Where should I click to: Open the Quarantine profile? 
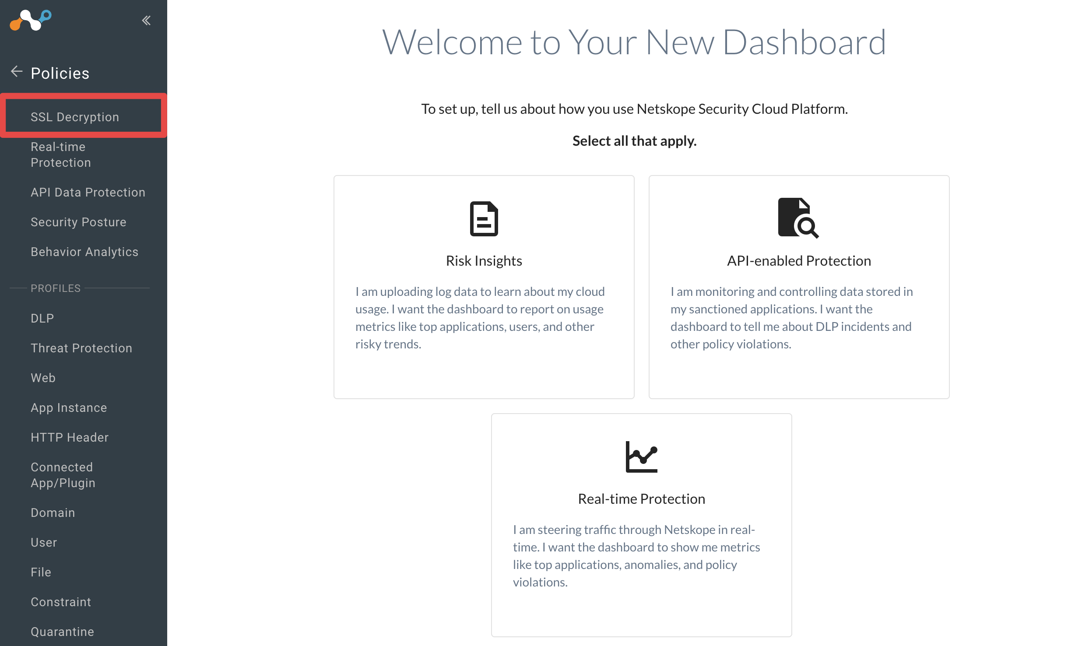63,632
